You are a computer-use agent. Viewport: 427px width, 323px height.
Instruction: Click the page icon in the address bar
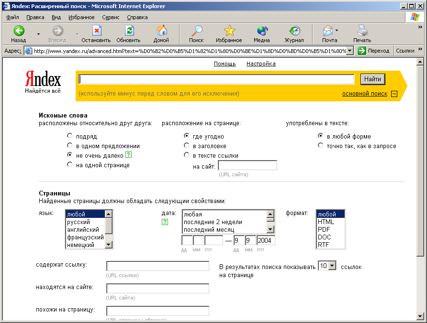pos(28,51)
